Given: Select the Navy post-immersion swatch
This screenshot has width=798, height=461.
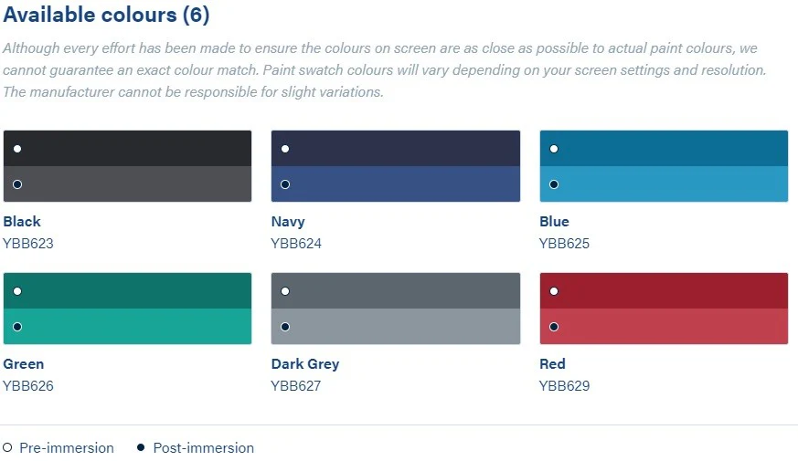Looking at the screenshot, I should coord(395,184).
